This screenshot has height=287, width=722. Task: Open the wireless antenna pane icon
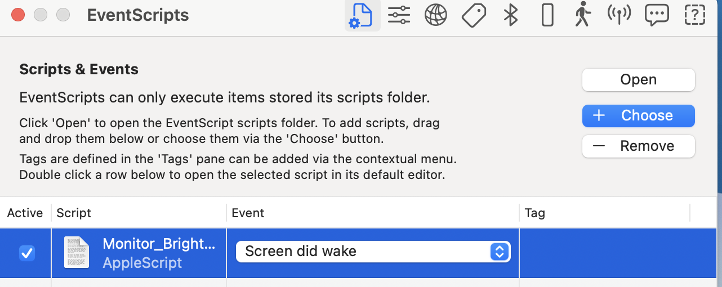point(619,15)
